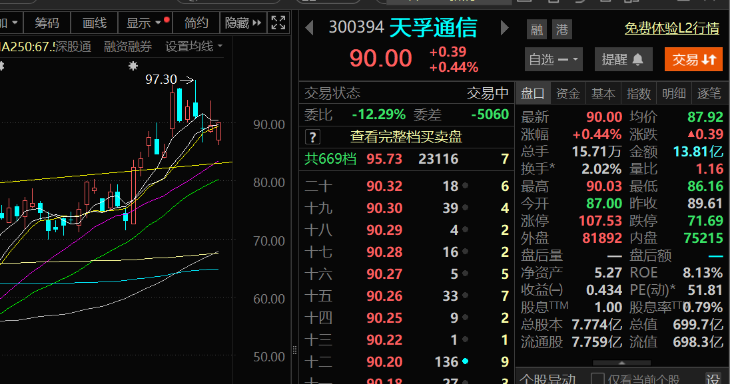Viewport: 730px width, 384px height.
Task: Click the 委比 -12.29% value
Action: pos(378,114)
